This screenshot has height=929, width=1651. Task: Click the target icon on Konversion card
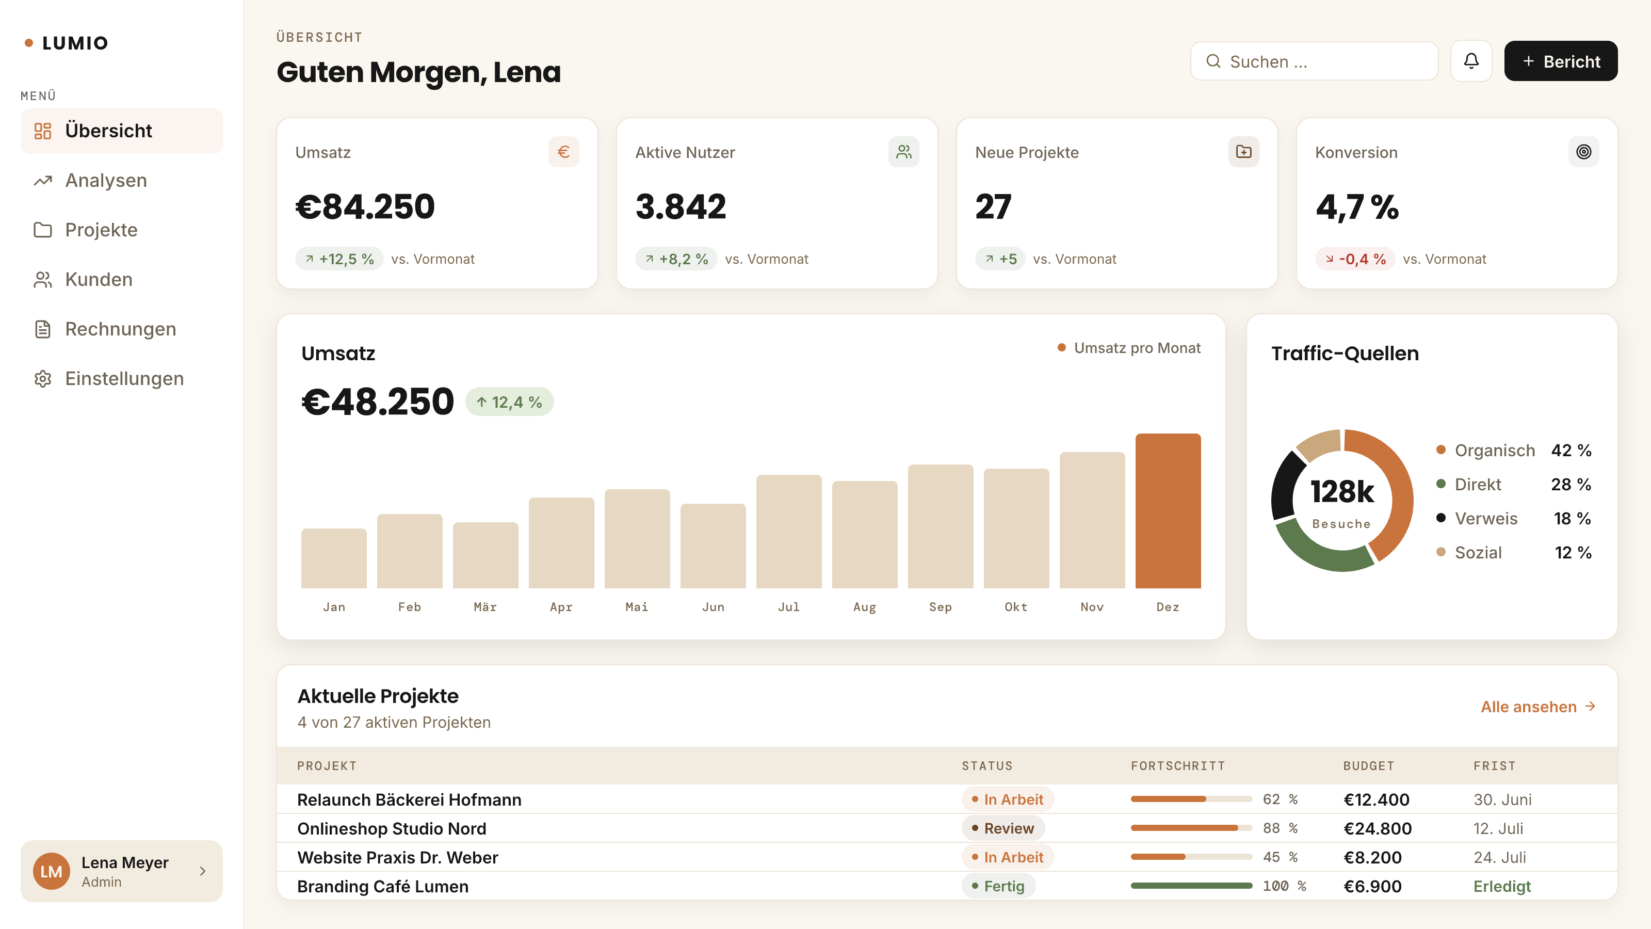[1584, 152]
